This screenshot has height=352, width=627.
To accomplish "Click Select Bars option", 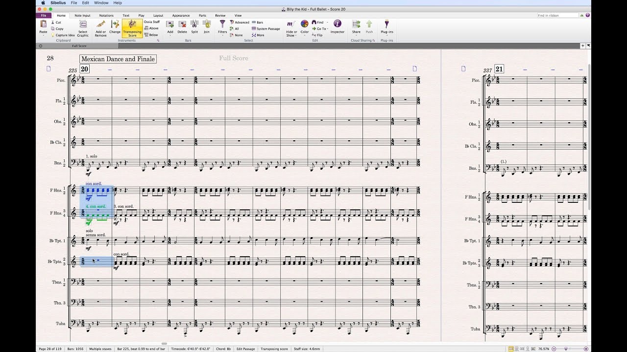I will point(258,22).
